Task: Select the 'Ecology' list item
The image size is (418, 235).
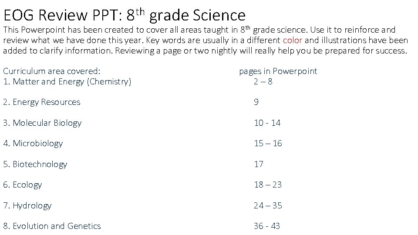Action: tap(23, 185)
